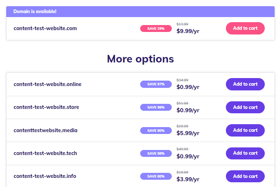Add contenttestwebsite.media to cart
This screenshot has height=187, width=280.
[x=245, y=130]
